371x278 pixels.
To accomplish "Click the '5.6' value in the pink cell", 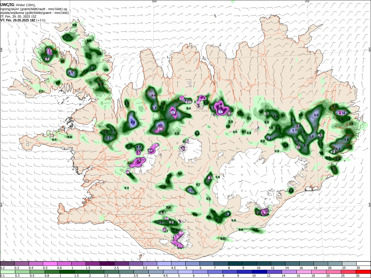I will tap(220, 112).
